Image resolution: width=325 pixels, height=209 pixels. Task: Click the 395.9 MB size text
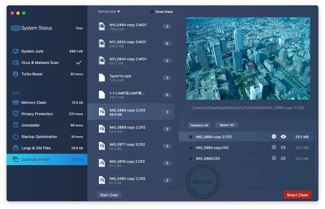click(x=117, y=29)
